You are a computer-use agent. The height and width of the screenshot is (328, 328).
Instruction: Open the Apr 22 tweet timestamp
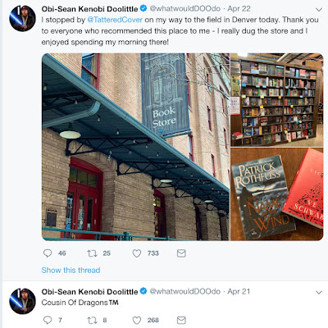click(239, 9)
